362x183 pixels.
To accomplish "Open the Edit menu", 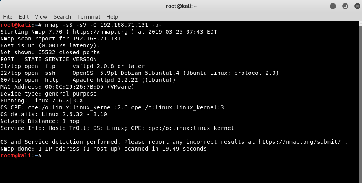I will click(x=24, y=16).
